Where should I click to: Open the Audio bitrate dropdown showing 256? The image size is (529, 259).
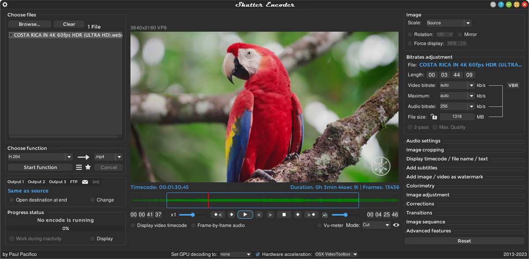pos(457,106)
